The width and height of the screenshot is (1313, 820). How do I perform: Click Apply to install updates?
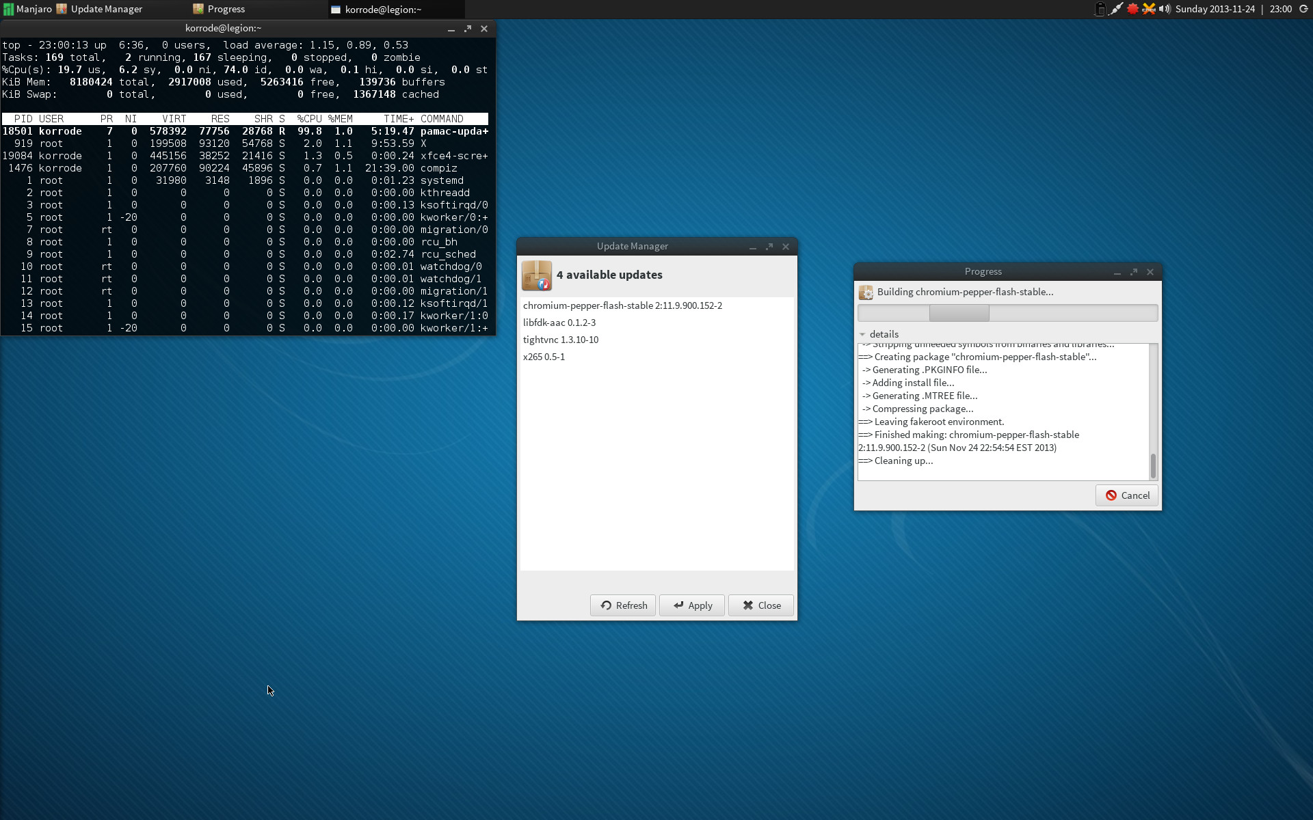(x=692, y=605)
